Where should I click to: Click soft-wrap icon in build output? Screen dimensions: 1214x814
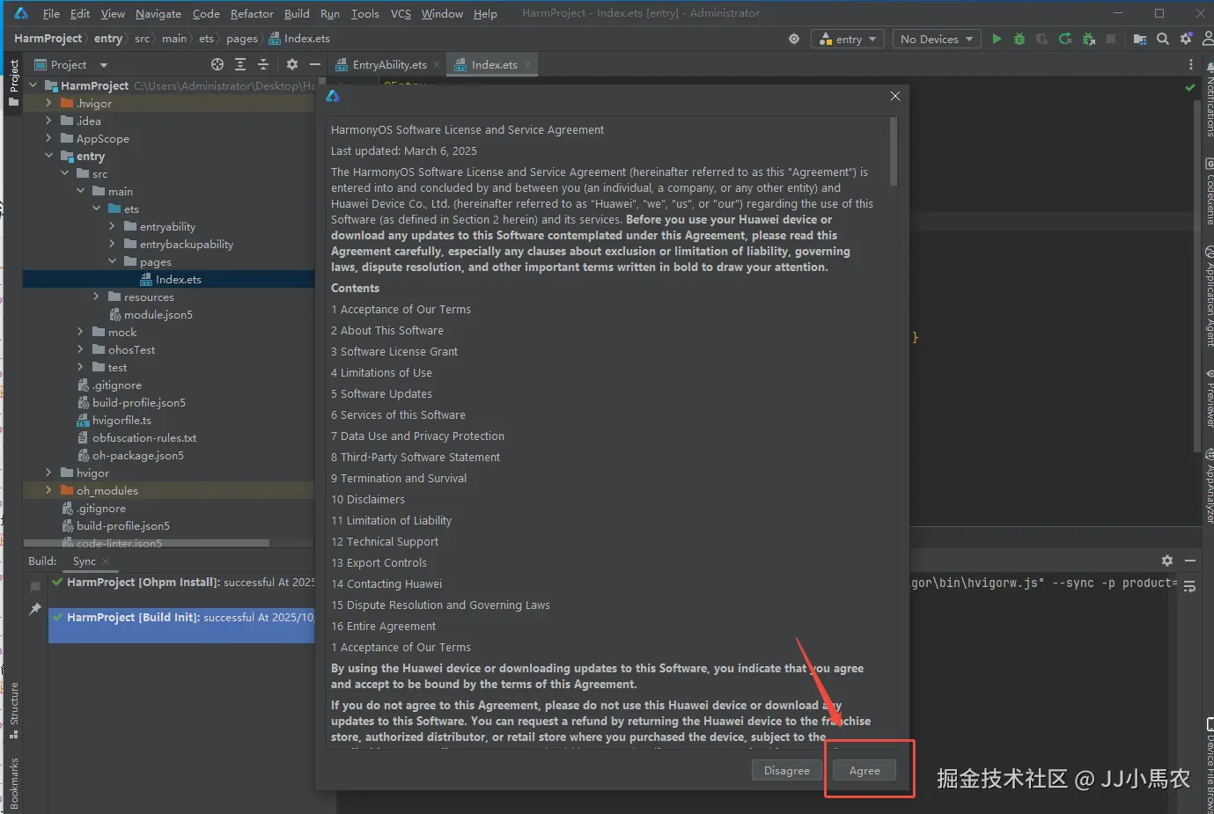point(1189,587)
